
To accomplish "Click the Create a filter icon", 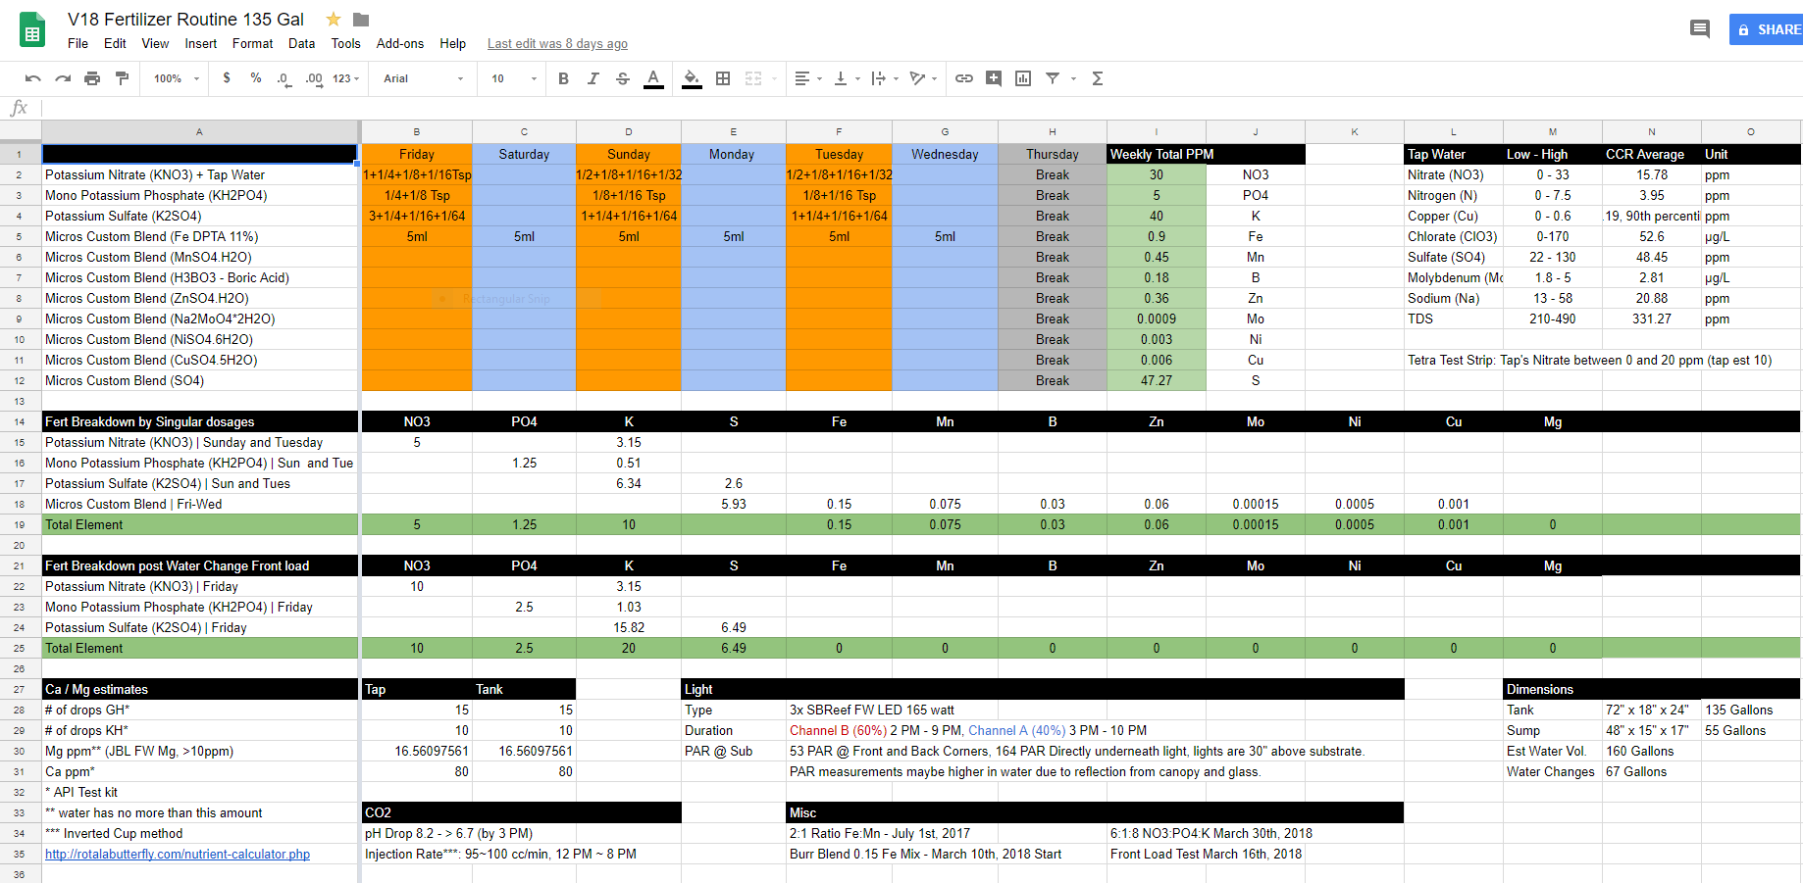I will (x=1053, y=78).
